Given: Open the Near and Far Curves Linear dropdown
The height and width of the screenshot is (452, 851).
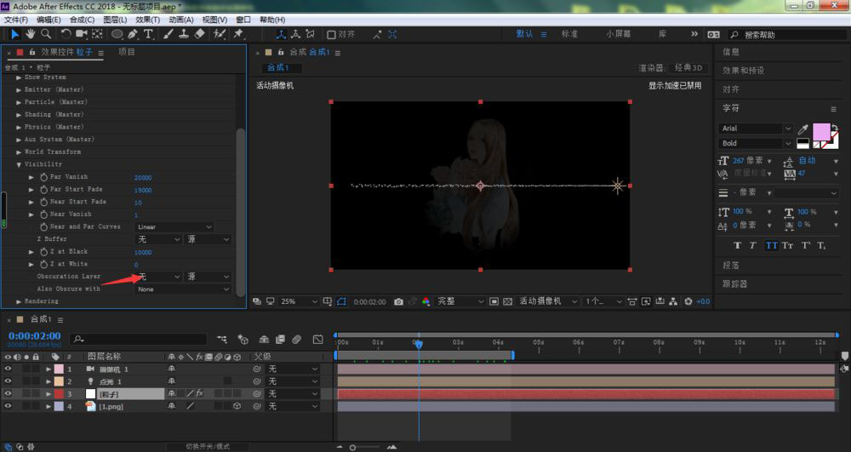Looking at the screenshot, I should [x=174, y=226].
